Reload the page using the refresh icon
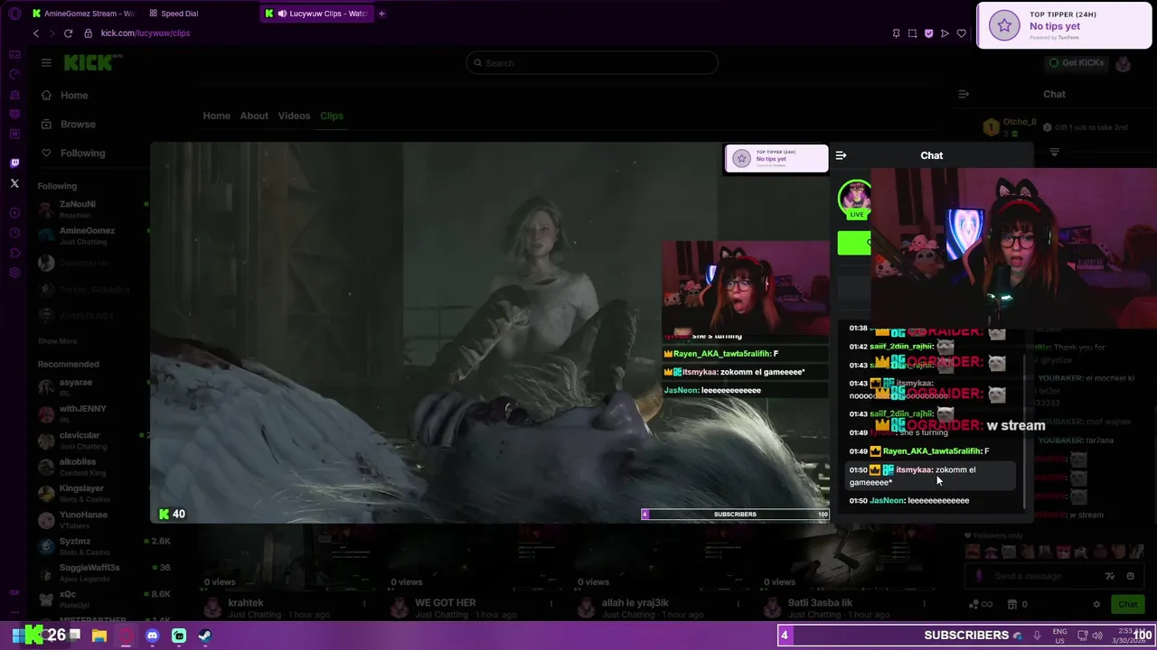Image resolution: width=1157 pixels, height=650 pixels. (68, 33)
